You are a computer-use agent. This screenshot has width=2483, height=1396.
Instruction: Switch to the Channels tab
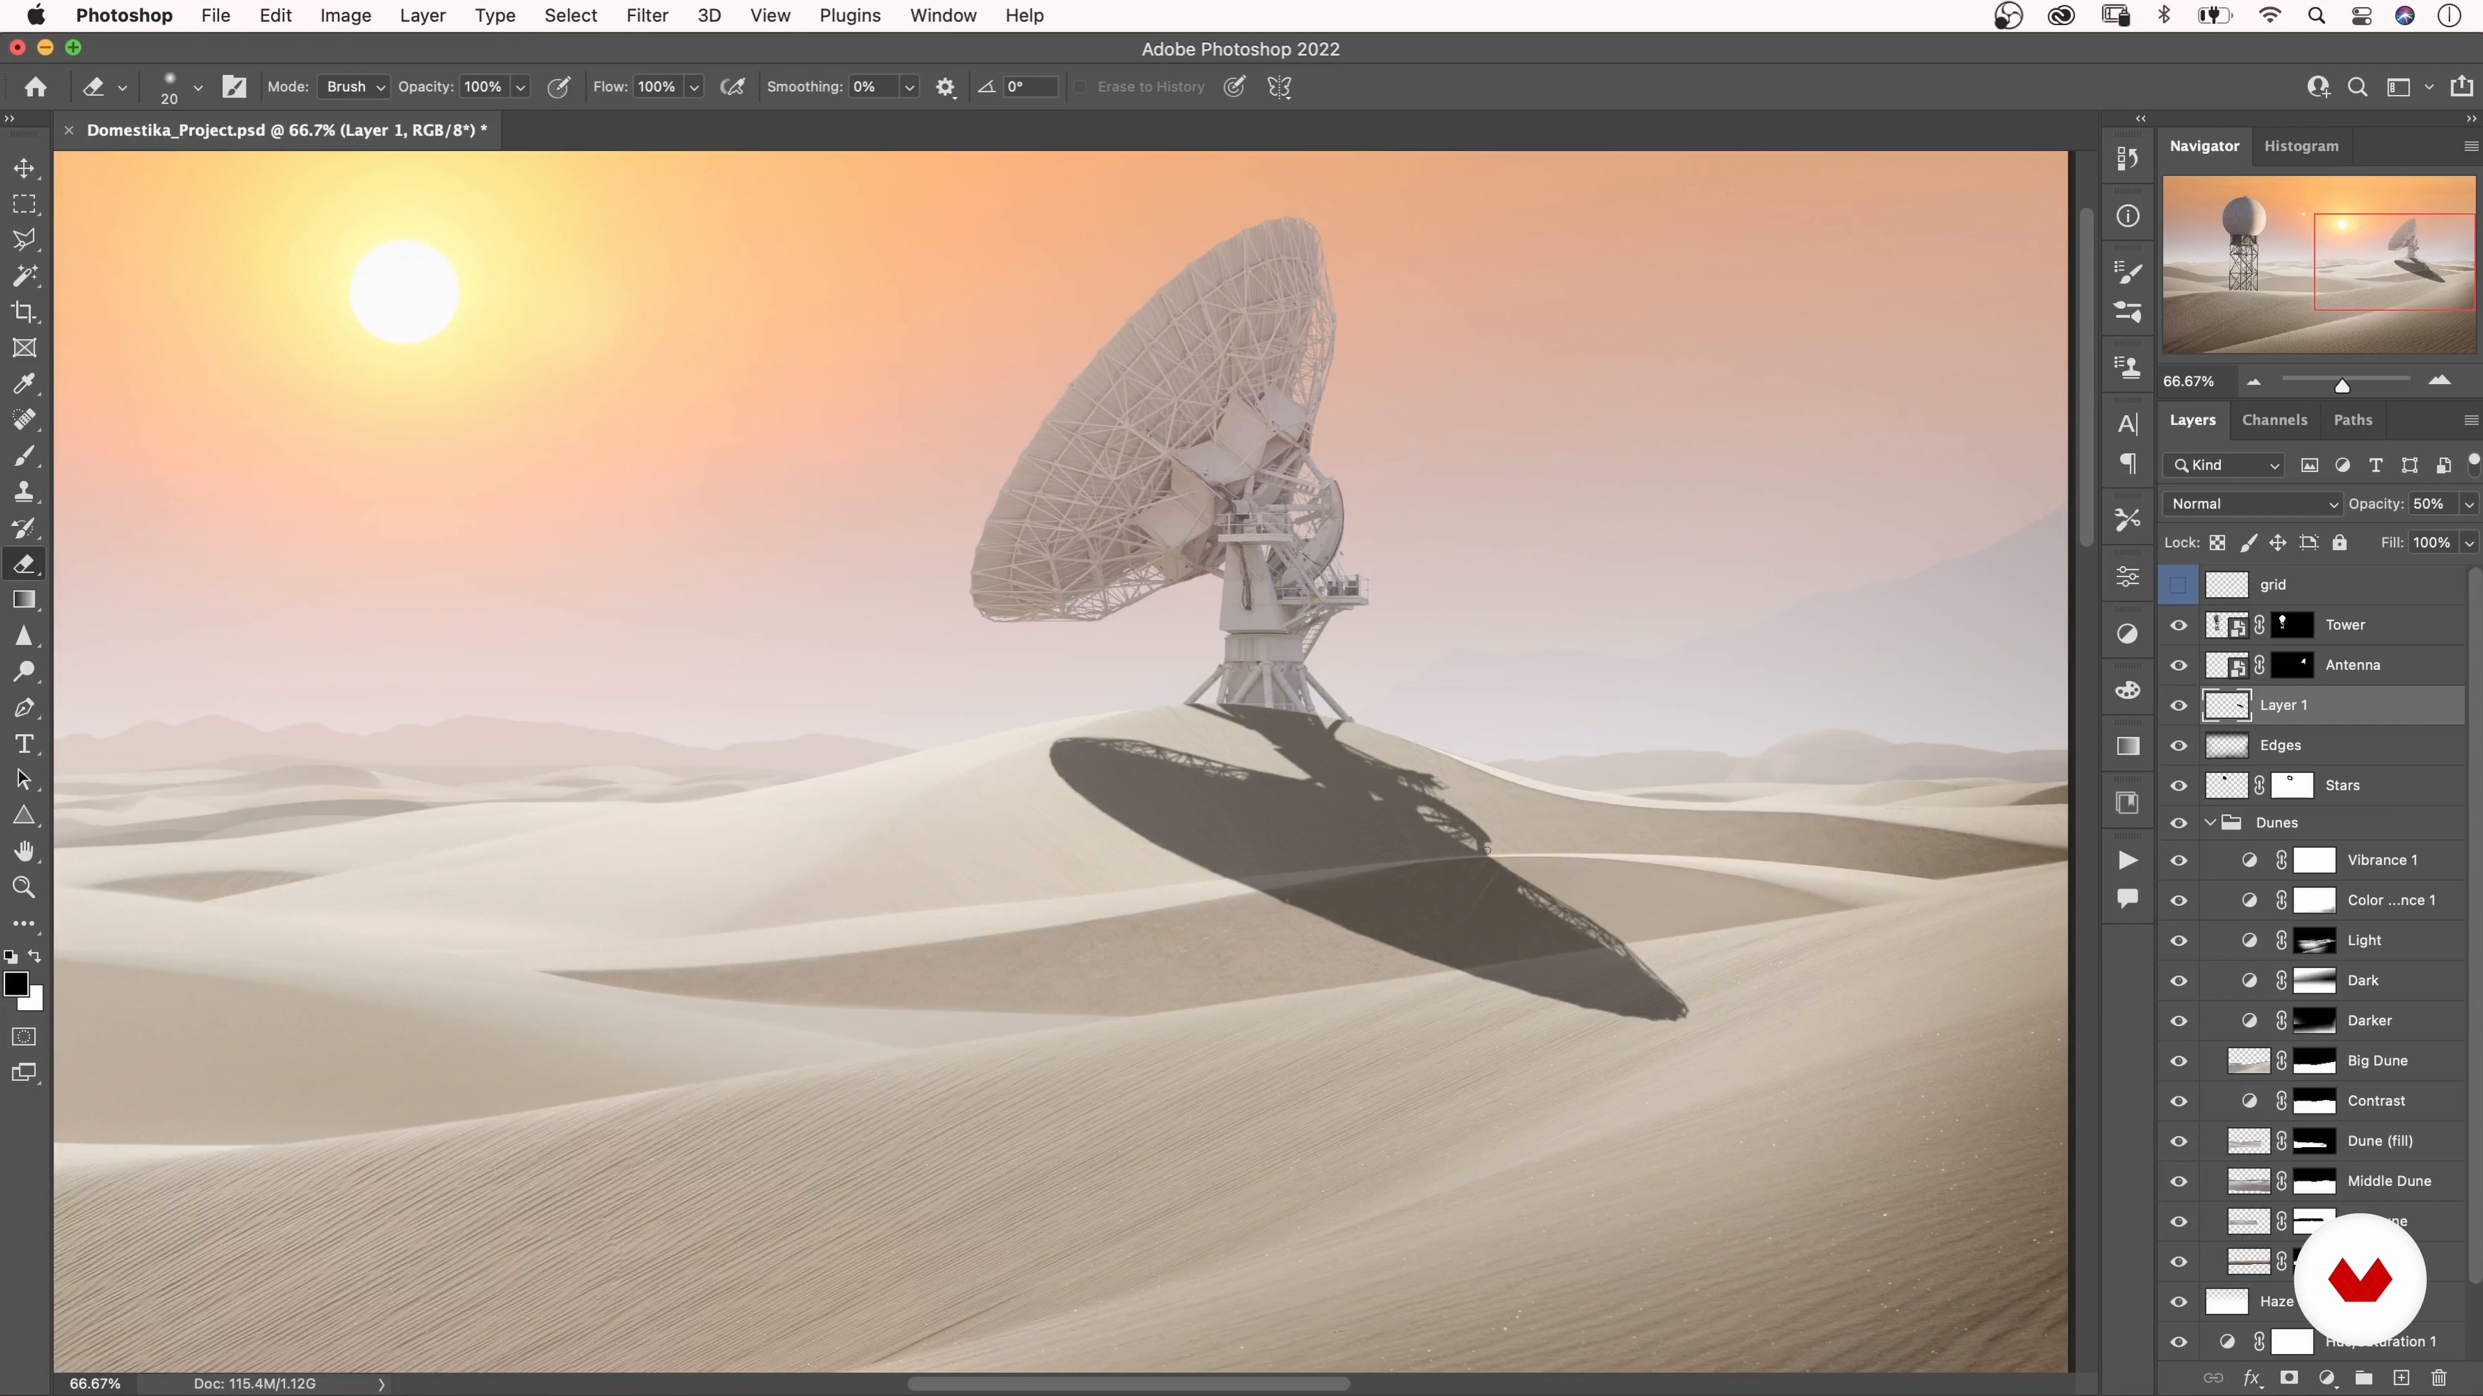[x=2274, y=420]
